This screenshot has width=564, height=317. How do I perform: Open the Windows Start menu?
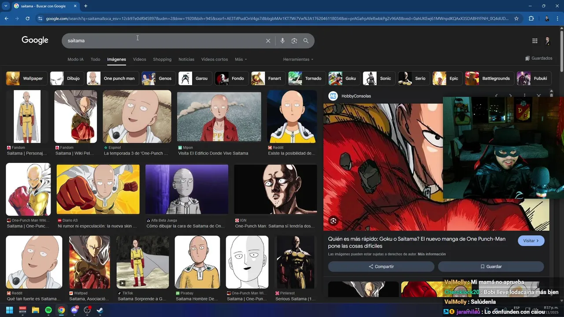9,310
